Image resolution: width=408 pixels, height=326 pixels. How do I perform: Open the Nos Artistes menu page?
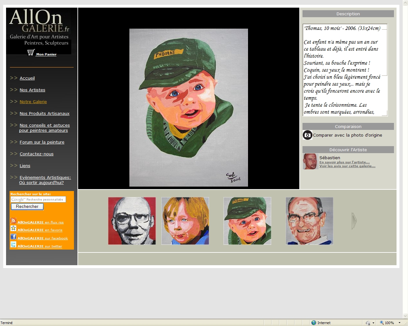(32, 90)
